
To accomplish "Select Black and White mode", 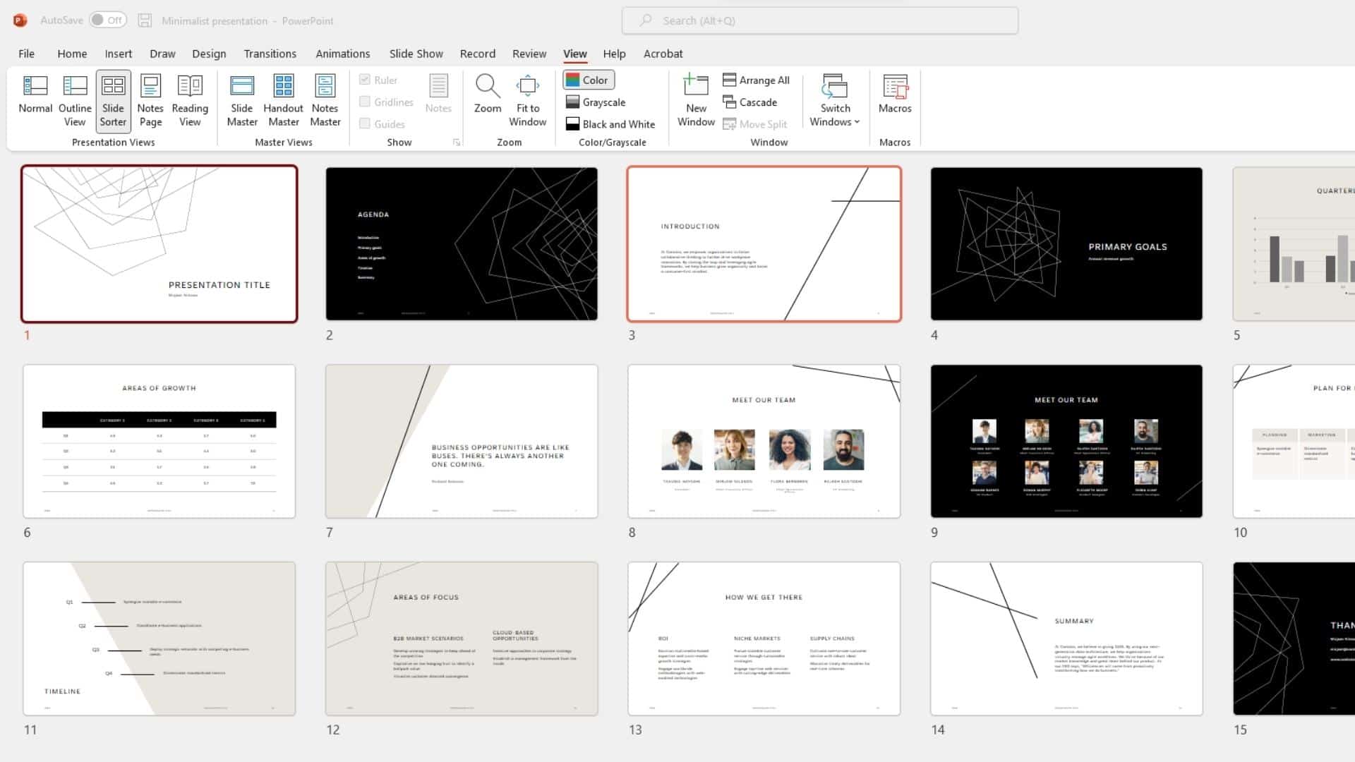I will click(x=610, y=123).
